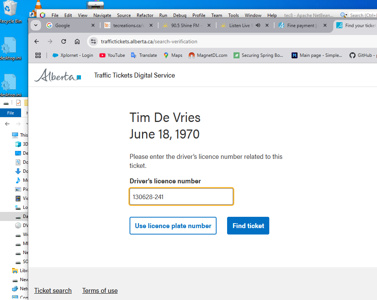Image resolution: width=377 pixels, height=300 pixels.
Task: Switch to the Fine payment tab
Action: pyautogui.click(x=301, y=26)
